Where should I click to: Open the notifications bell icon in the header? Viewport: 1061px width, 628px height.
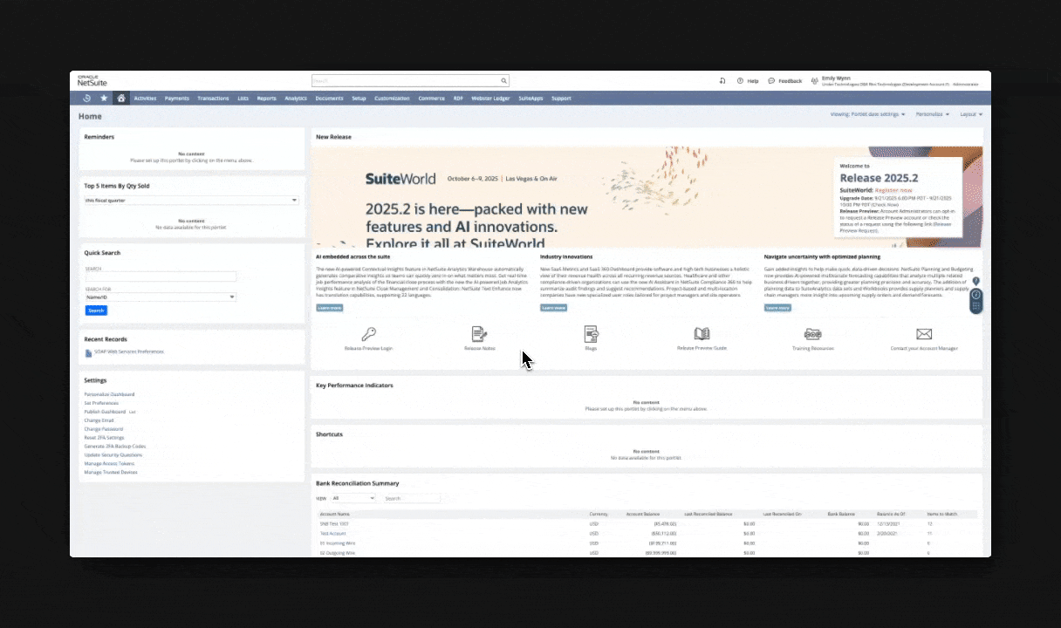coord(722,80)
